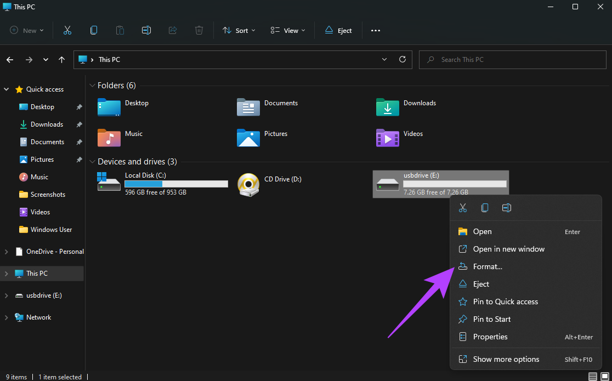Open the View dropdown

[288, 31]
